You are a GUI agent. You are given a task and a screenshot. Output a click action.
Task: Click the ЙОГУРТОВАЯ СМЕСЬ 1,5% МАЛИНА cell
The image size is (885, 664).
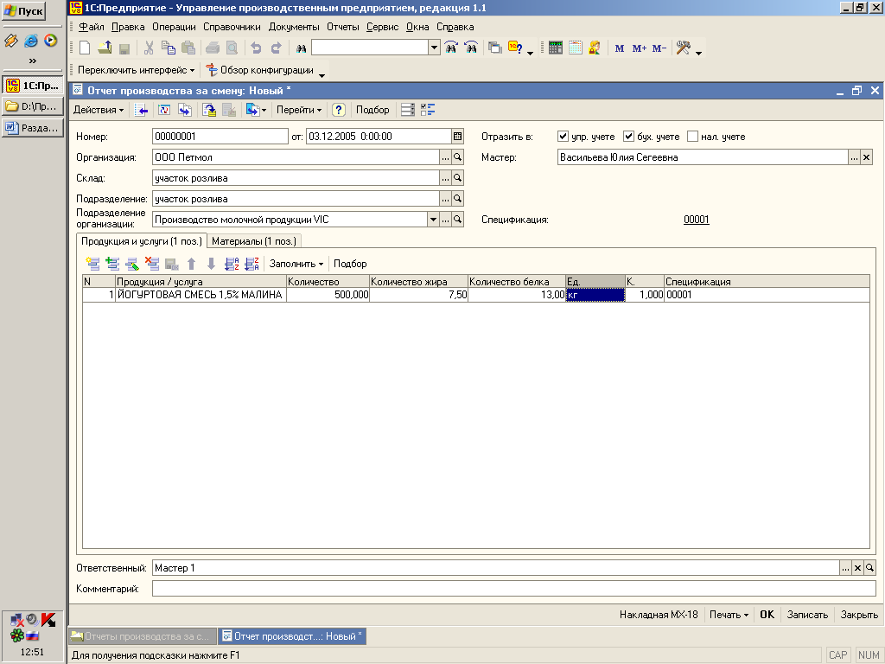click(x=201, y=294)
